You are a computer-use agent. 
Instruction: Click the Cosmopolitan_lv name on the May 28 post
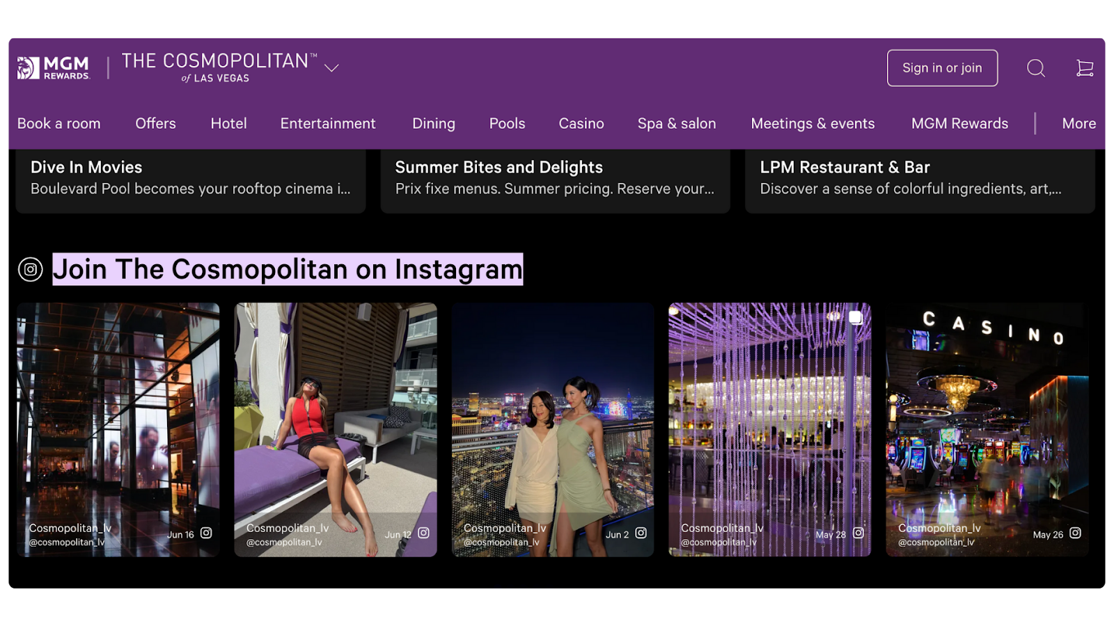click(x=722, y=528)
